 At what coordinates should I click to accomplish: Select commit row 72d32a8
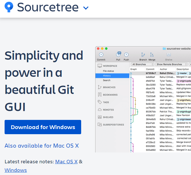[x=160, y=96]
